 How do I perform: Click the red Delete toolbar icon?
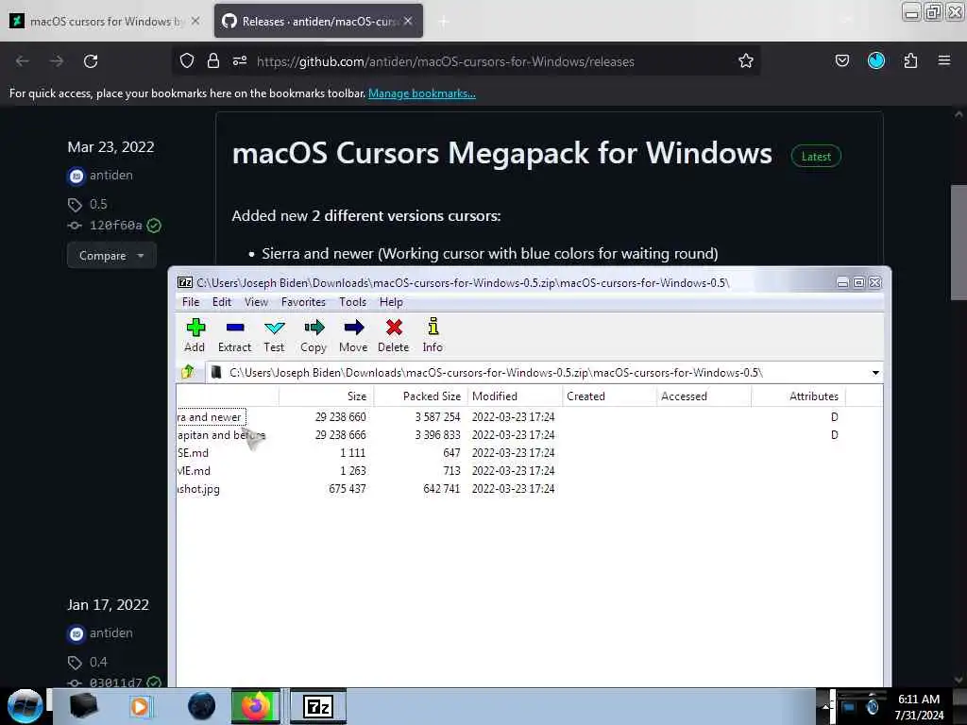pyautogui.click(x=394, y=335)
